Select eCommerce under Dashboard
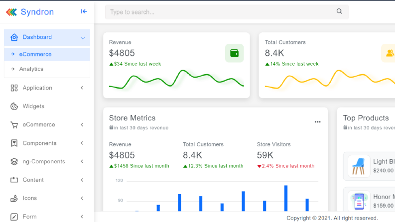The width and height of the screenshot is (395, 222). tap(47, 54)
